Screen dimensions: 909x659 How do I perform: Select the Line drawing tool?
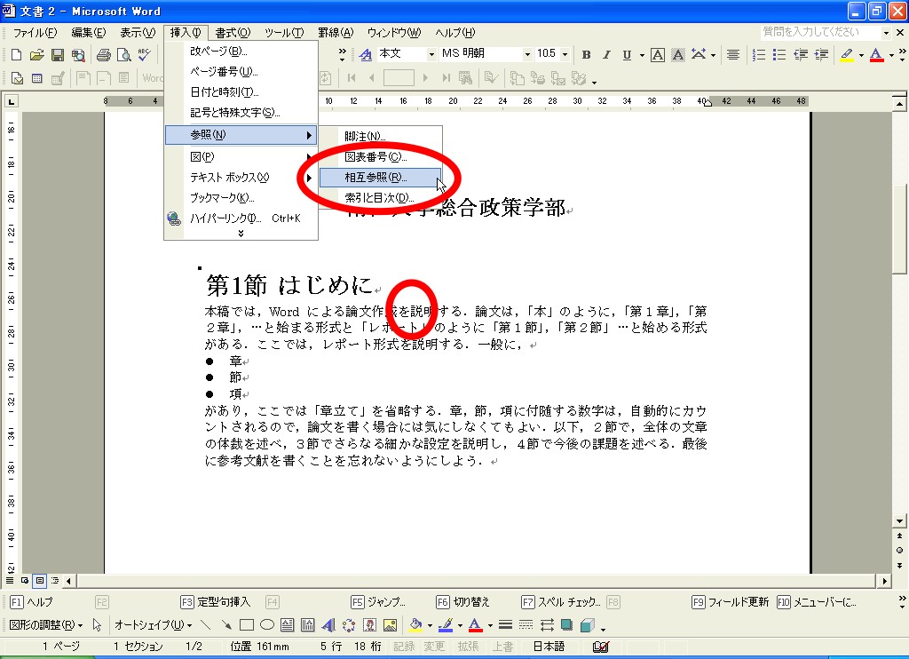[205, 624]
